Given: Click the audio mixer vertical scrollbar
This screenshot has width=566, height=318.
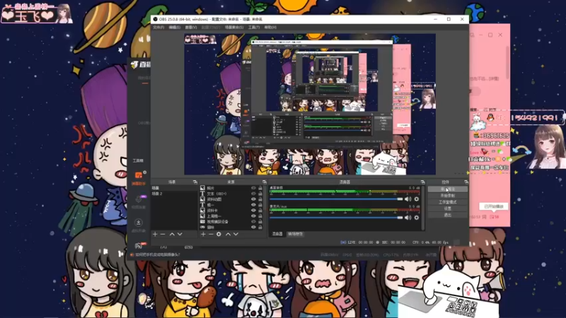Looking at the screenshot, I should click(x=422, y=208).
